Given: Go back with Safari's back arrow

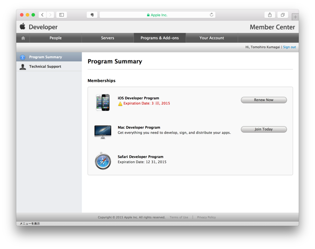Looking at the screenshot, I should pos(43,15).
